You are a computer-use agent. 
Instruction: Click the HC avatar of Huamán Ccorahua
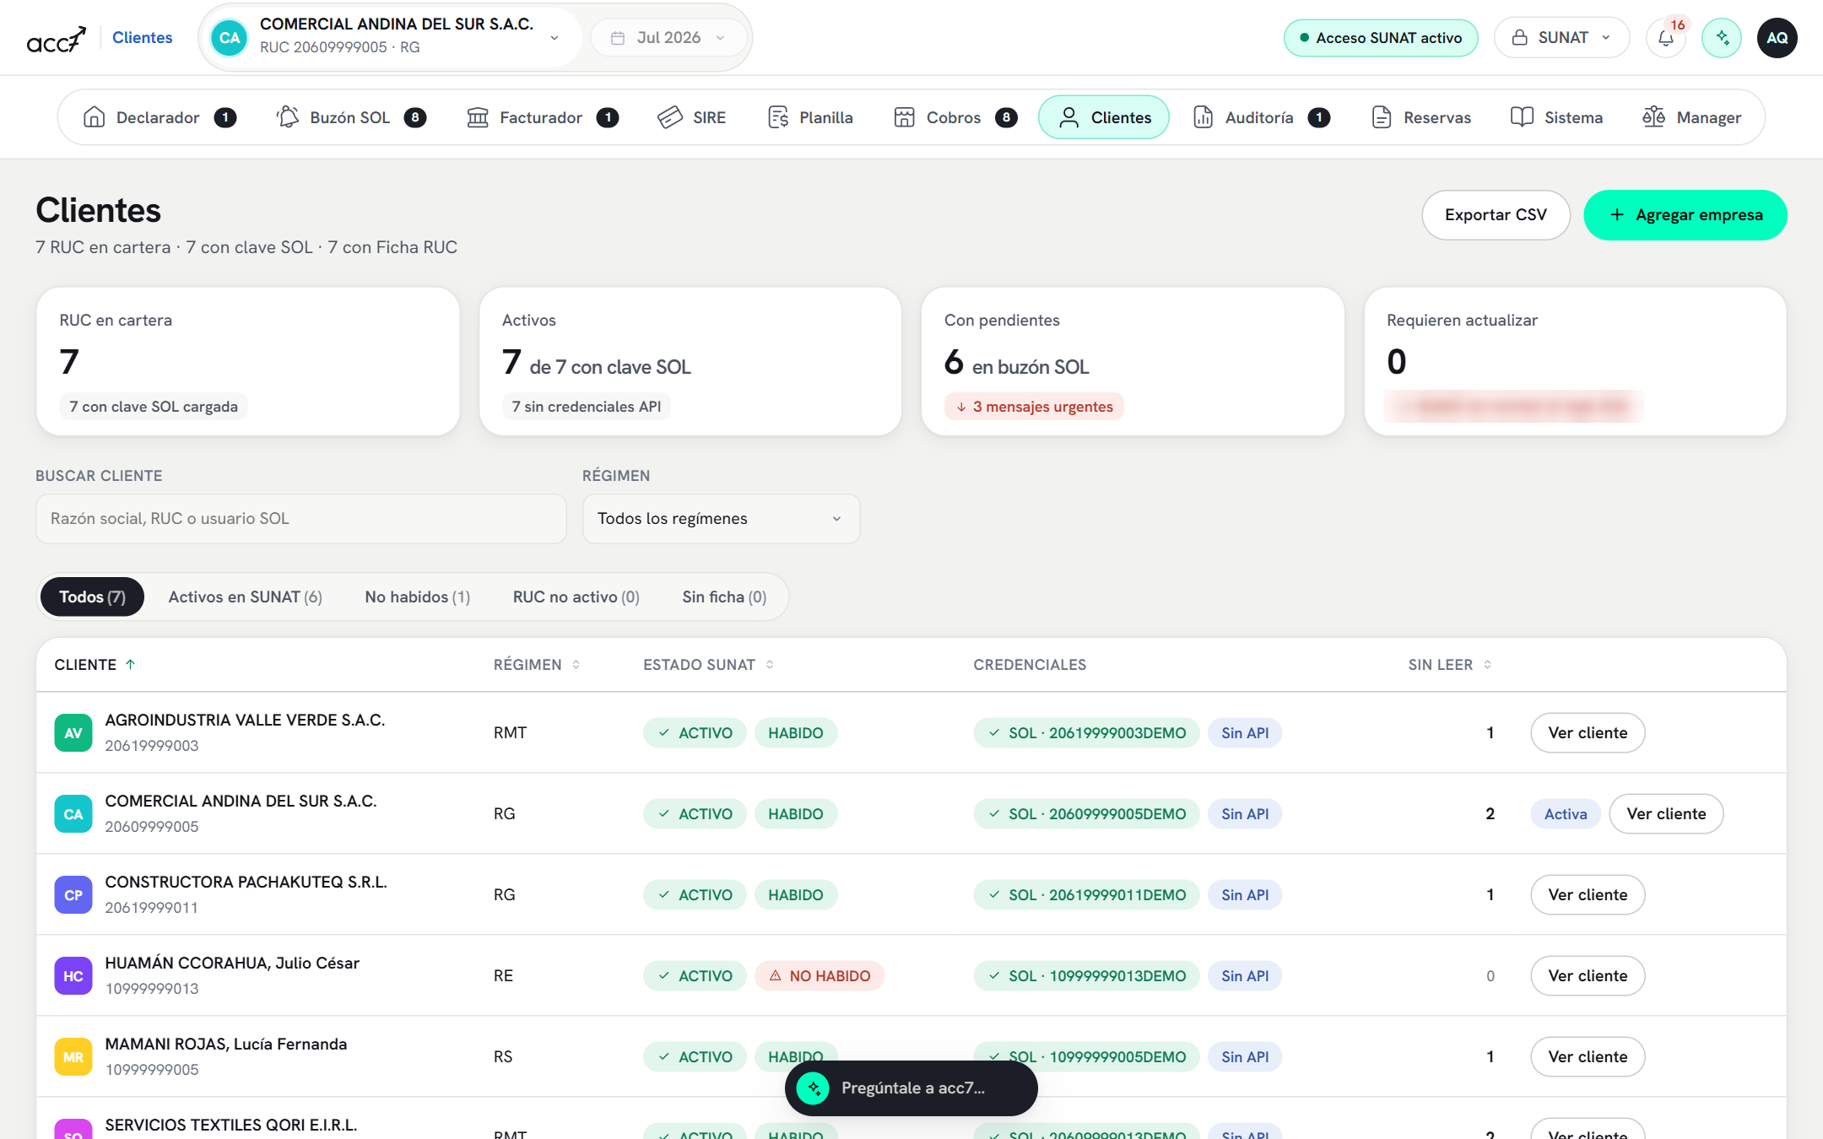coord(73,976)
